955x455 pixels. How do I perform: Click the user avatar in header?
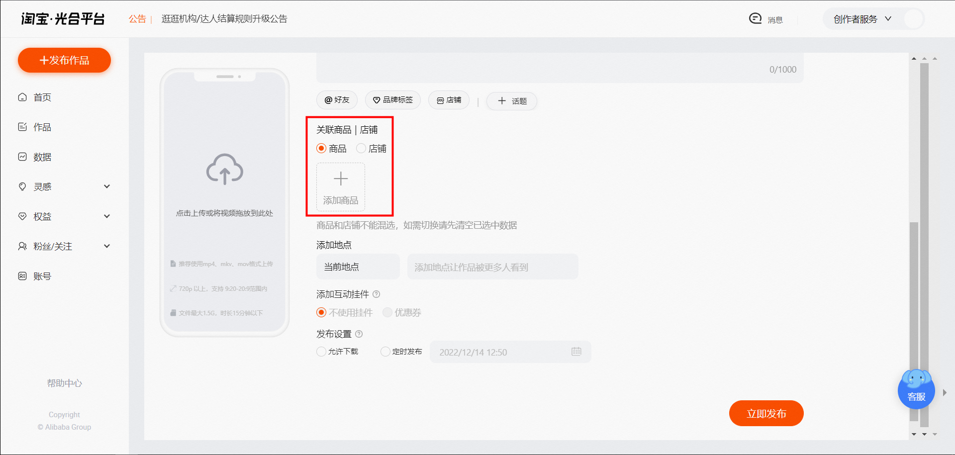913,19
